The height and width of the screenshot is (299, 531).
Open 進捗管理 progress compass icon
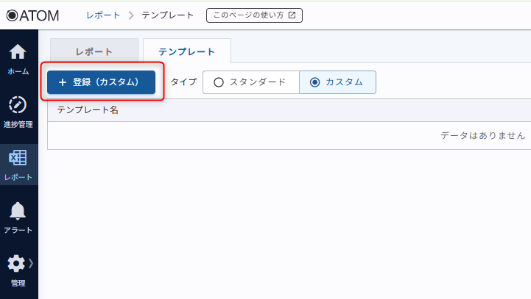coord(18,106)
